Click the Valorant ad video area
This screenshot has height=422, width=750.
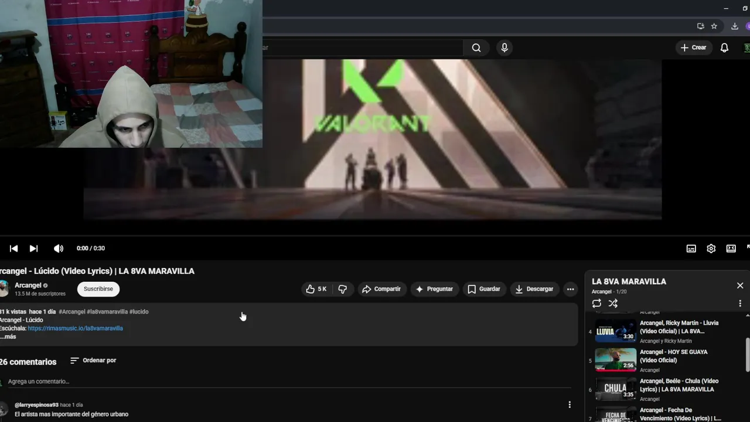pyautogui.click(x=373, y=139)
